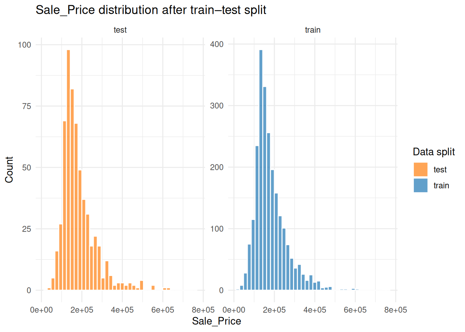The width and height of the screenshot is (465, 332).
Task: Select the 'test' facet header above left panel
Action: (x=120, y=30)
